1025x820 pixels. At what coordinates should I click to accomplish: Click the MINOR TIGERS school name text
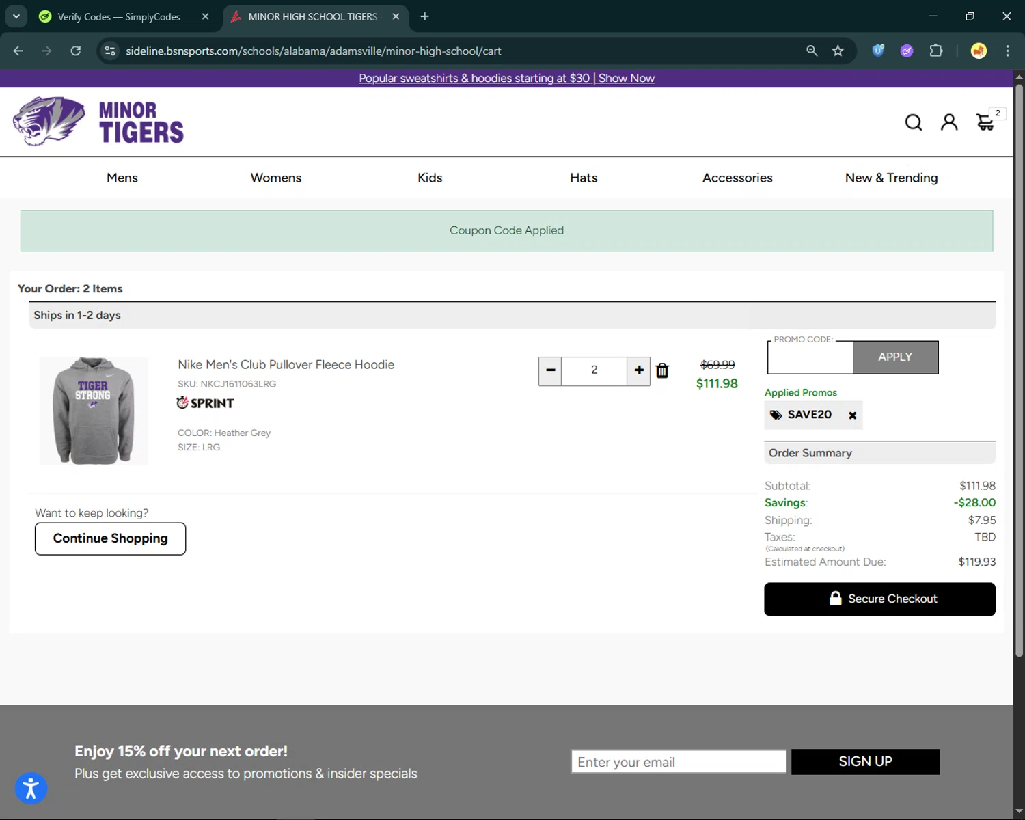pyautogui.click(x=141, y=122)
